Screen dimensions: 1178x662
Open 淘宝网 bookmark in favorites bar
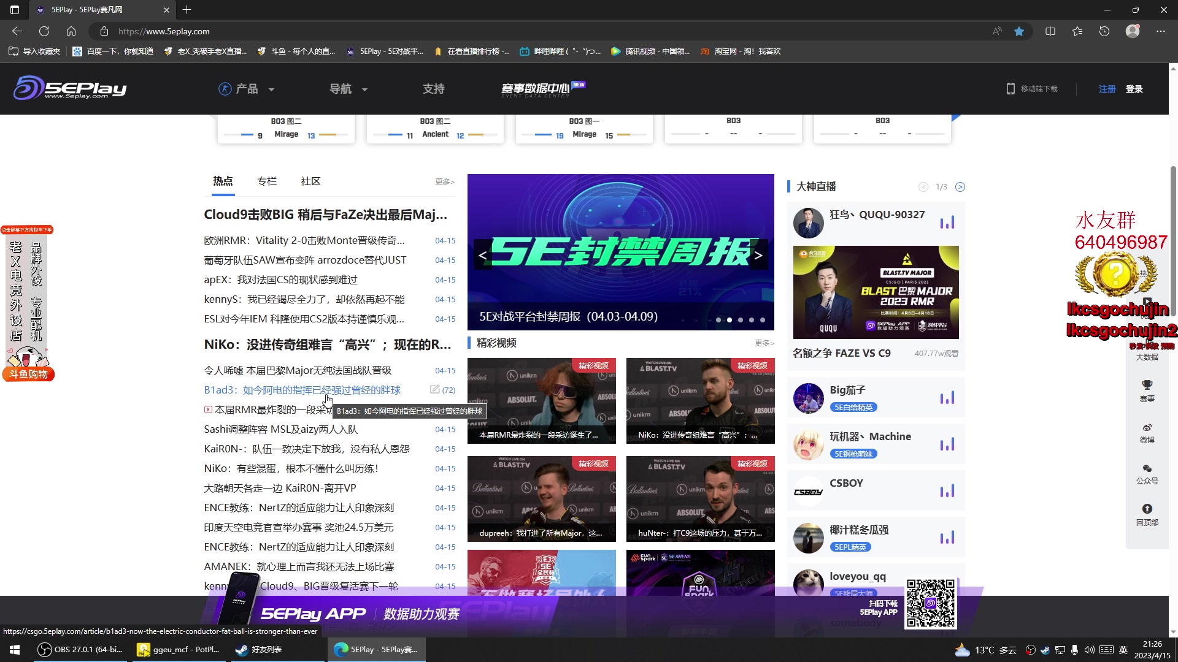[x=741, y=51]
